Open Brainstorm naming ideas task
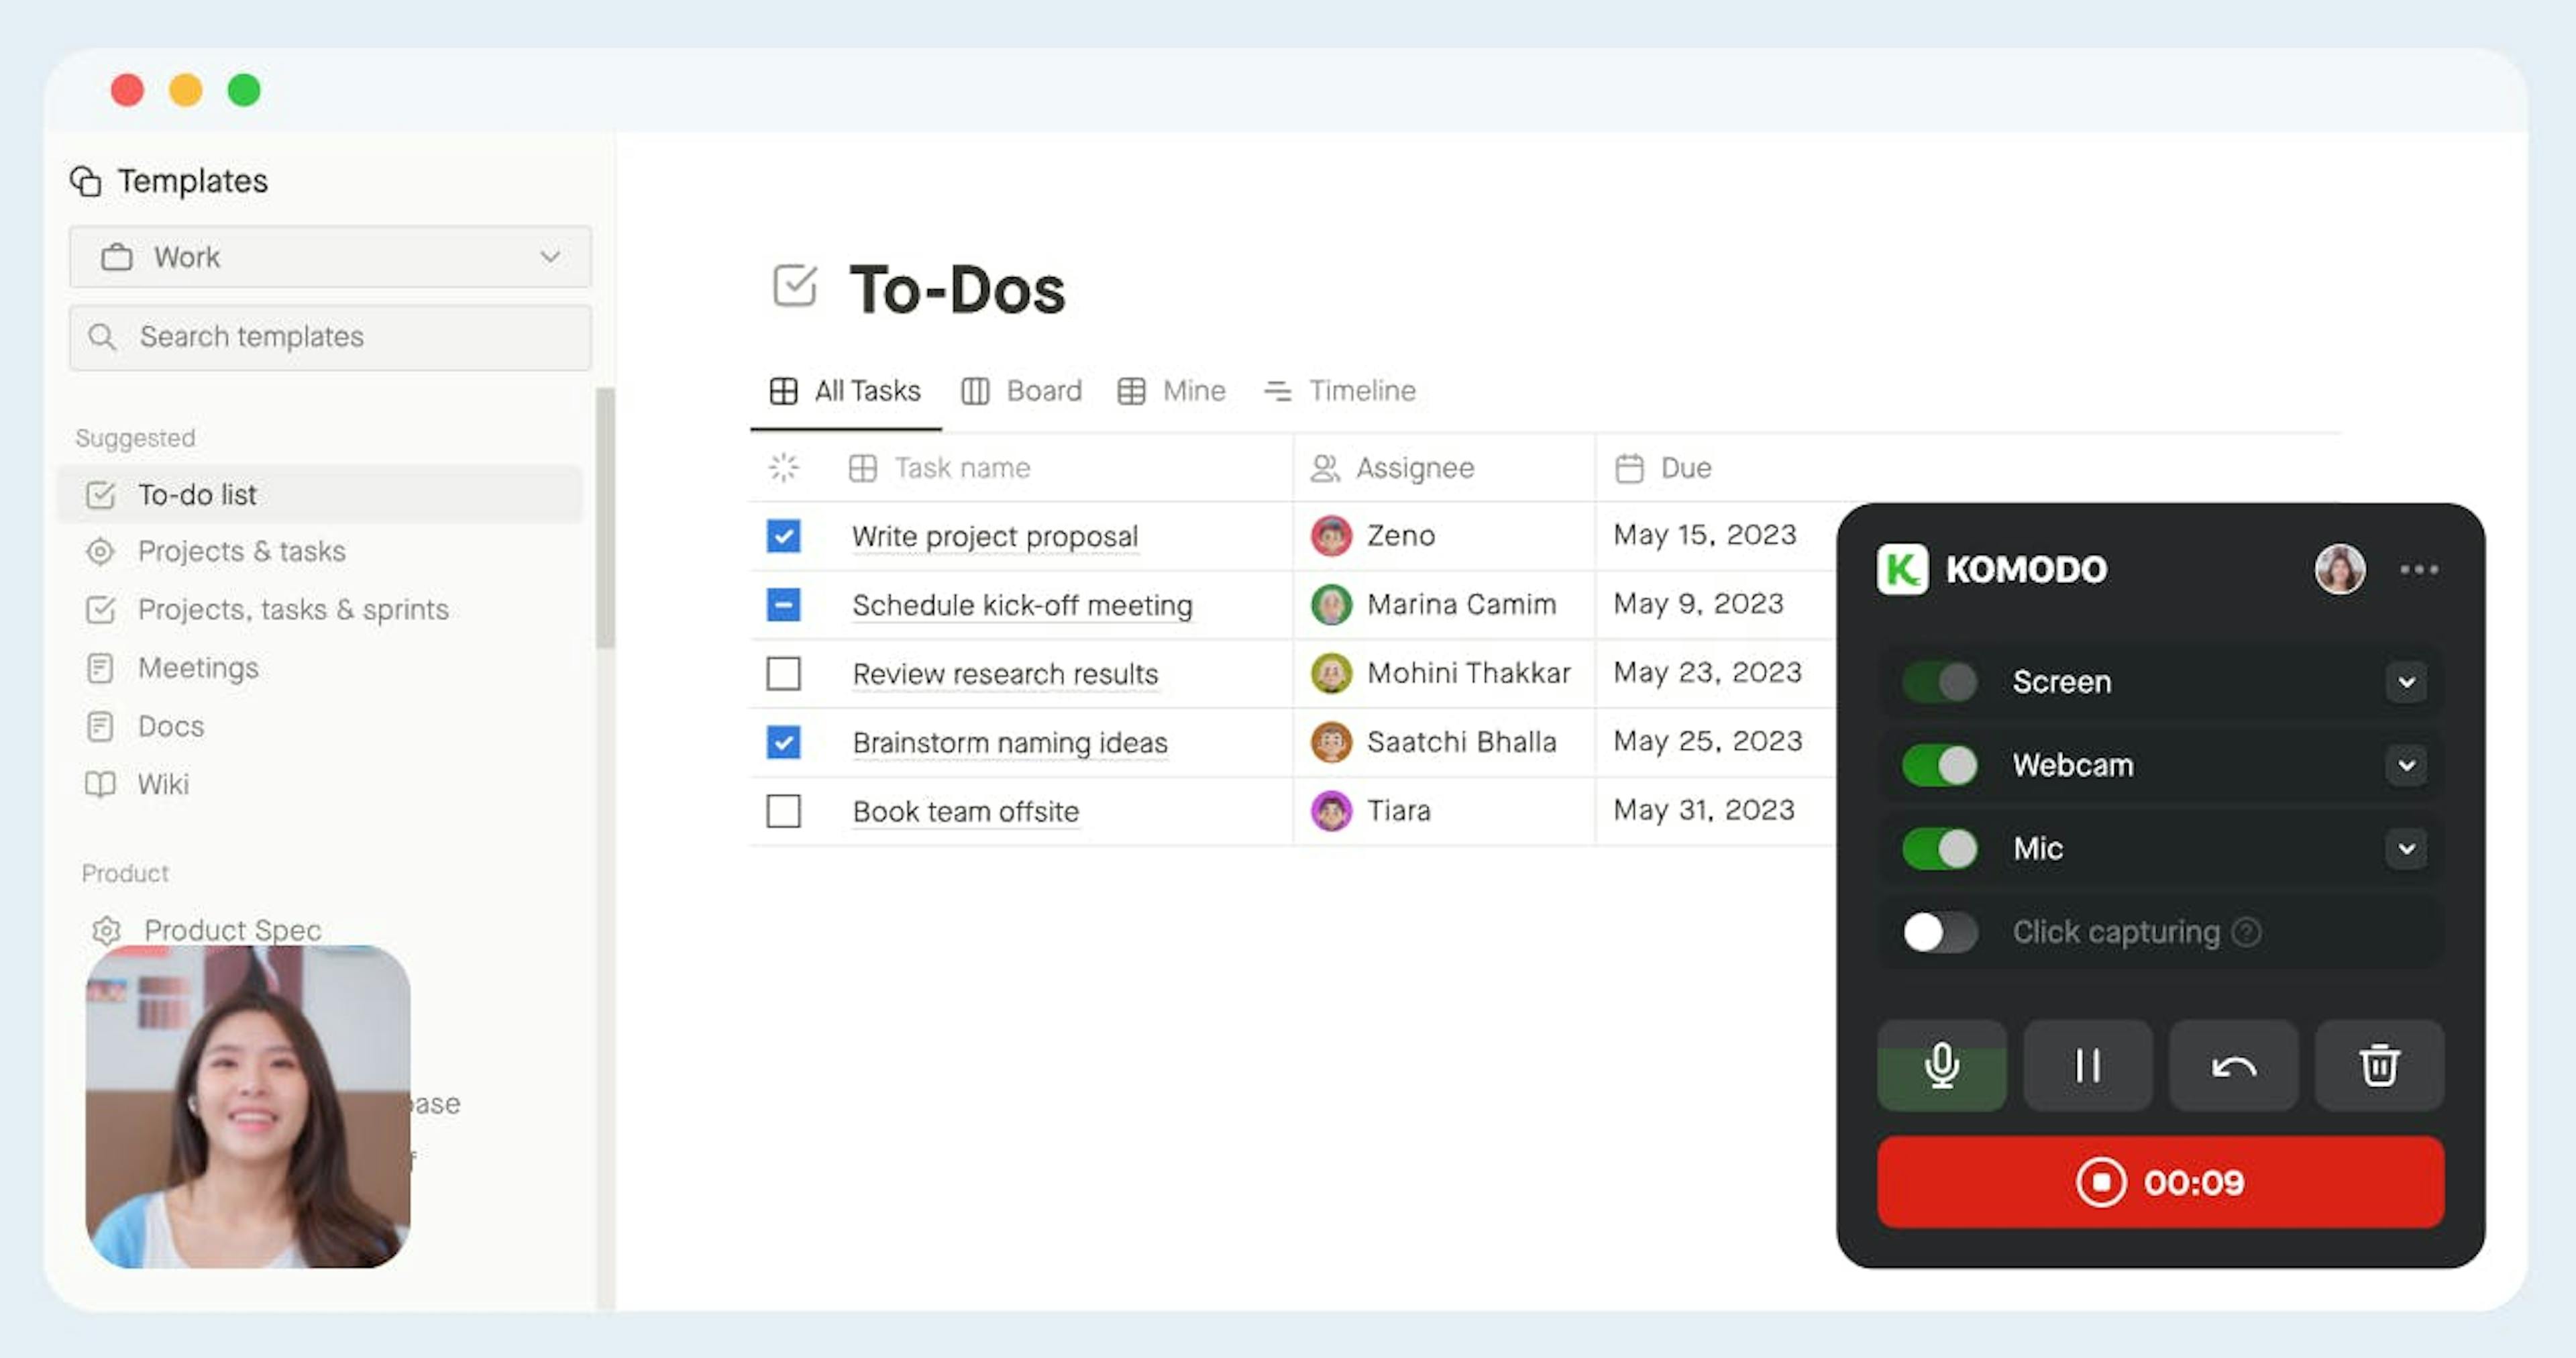 pyautogui.click(x=1010, y=743)
